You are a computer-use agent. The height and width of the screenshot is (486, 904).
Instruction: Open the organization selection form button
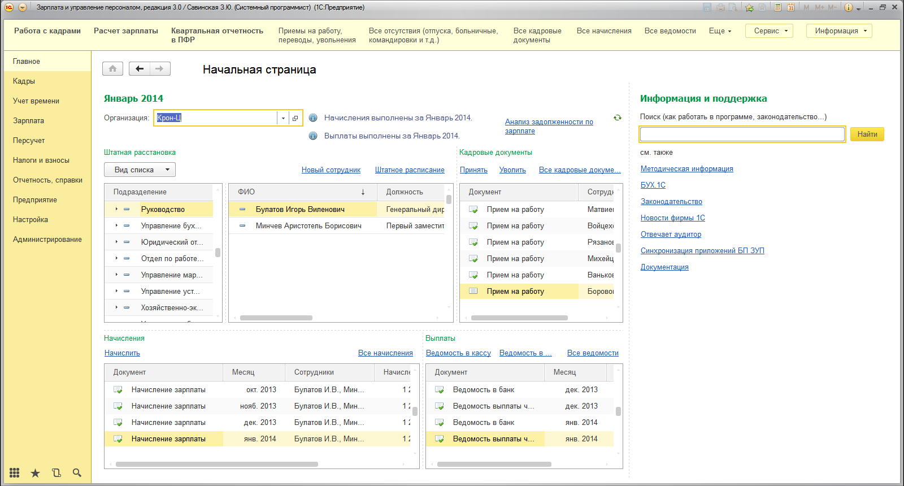click(295, 118)
